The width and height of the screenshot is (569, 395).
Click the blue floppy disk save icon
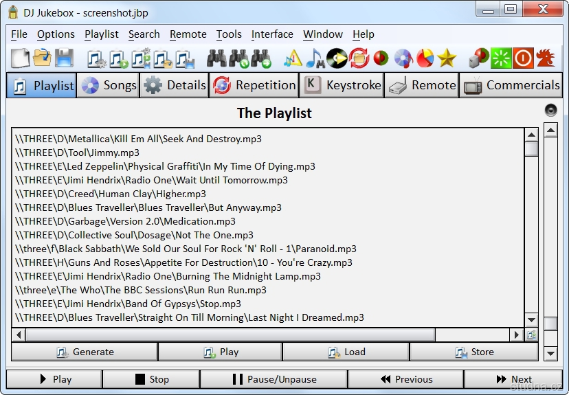pyautogui.click(x=64, y=58)
